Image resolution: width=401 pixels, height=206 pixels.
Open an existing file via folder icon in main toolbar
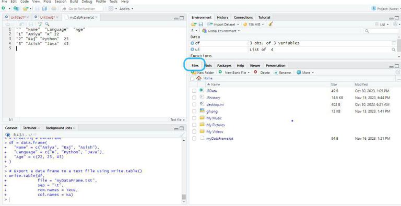[x=25, y=8]
